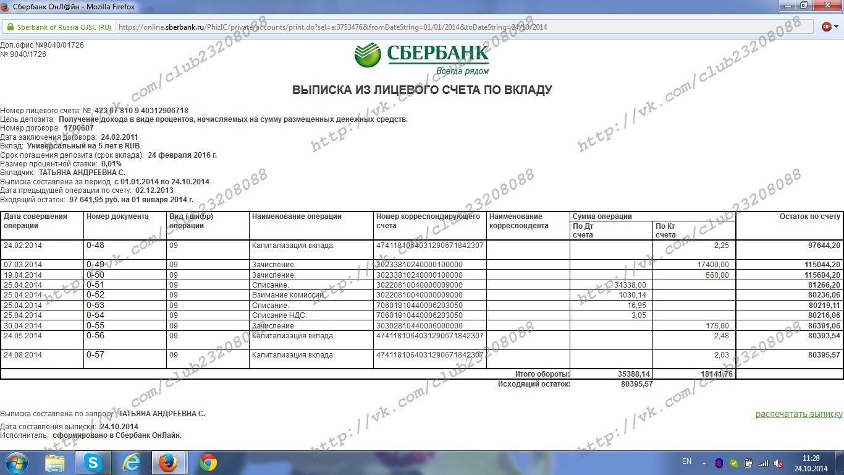844x475 pixels.
Task: Click document number 0-55
Action: coord(95,325)
